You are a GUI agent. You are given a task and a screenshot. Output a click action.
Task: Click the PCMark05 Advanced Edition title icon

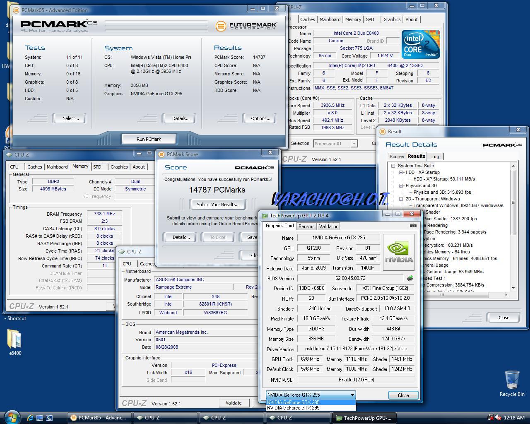17,10
